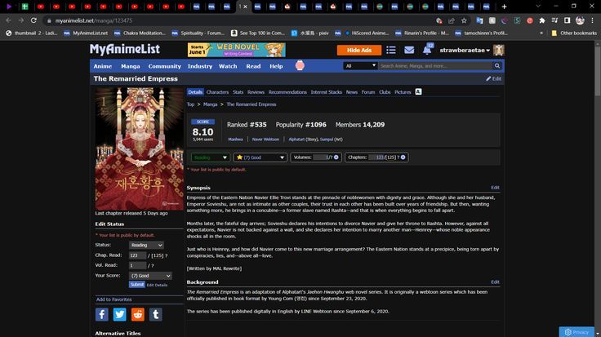The width and height of the screenshot is (601, 337).
Task: Open the Community menu
Action: click(164, 66)
